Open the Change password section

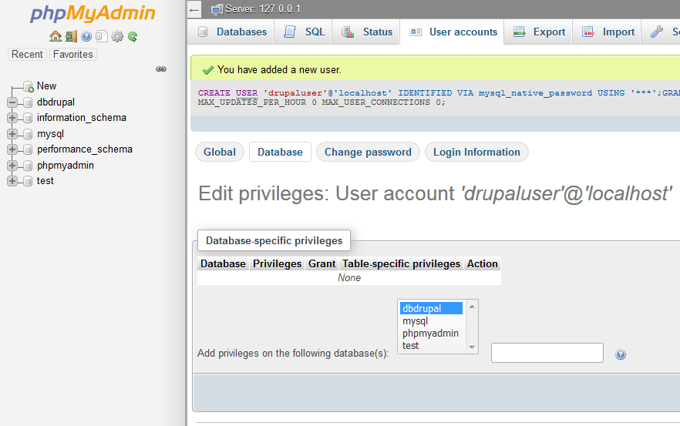tap(368, 152)
